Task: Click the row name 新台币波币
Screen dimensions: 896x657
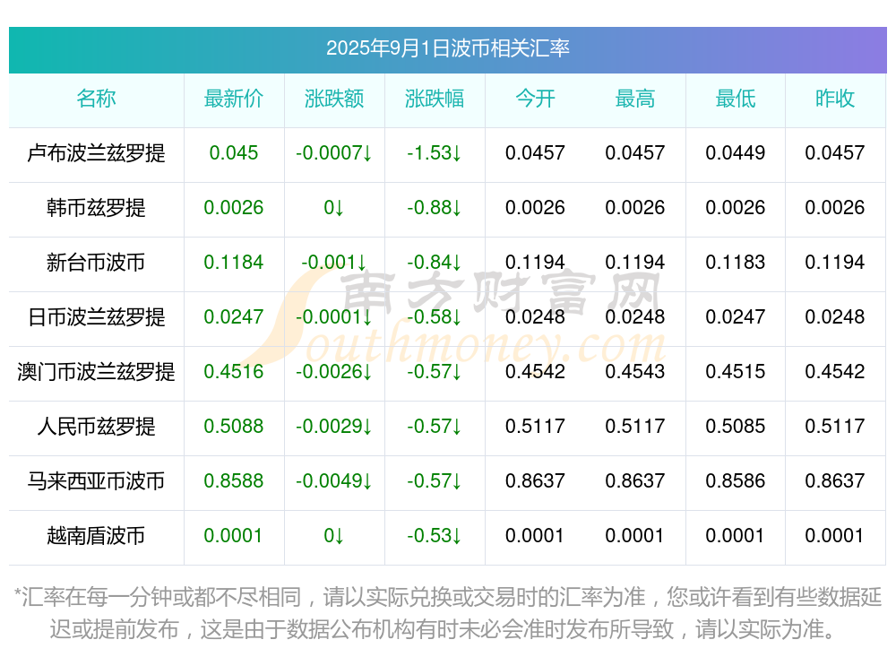Action: tap(96, 263)
